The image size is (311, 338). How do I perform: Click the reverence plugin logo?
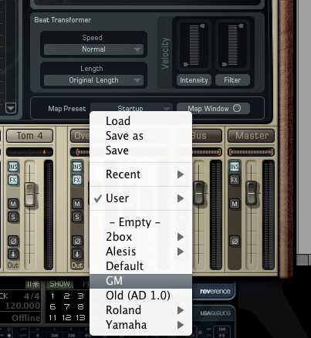coord(215,292)
